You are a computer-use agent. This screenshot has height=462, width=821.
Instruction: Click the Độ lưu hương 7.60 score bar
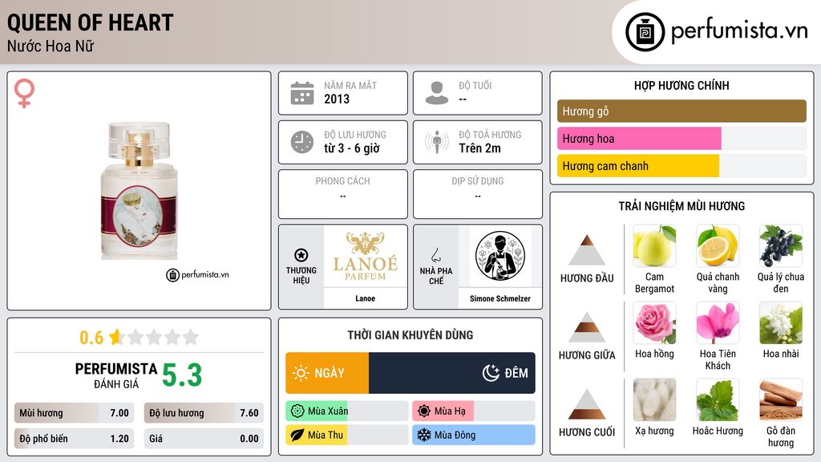point(204,413)
